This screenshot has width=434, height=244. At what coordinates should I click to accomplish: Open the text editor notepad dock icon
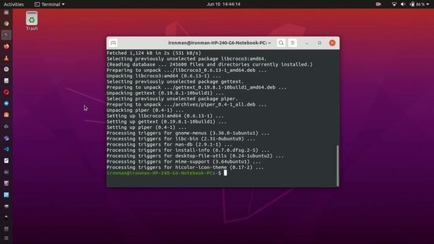(x=6, y=161)
